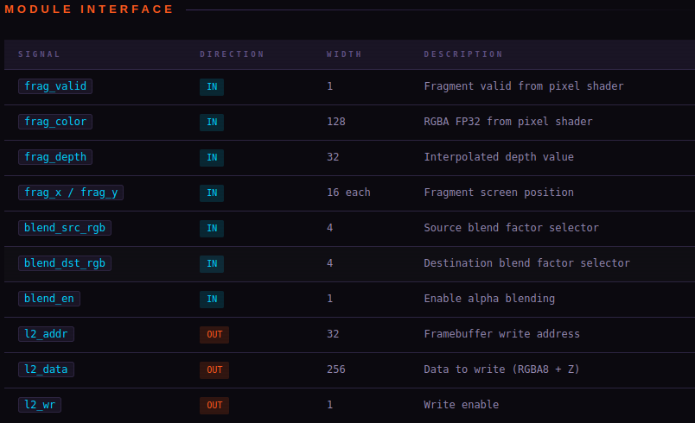Click 'Fragment valid from pixel shader' description
This screenshot has width=695, height=423.
(x=524, y=86)
